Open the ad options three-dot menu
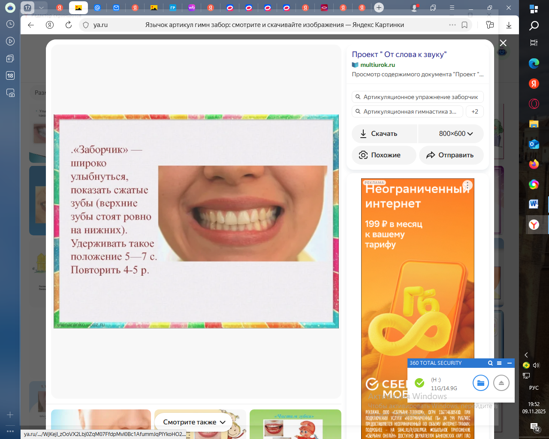The width and height of the screenshot is (549, 439). [x=468, y=185]
